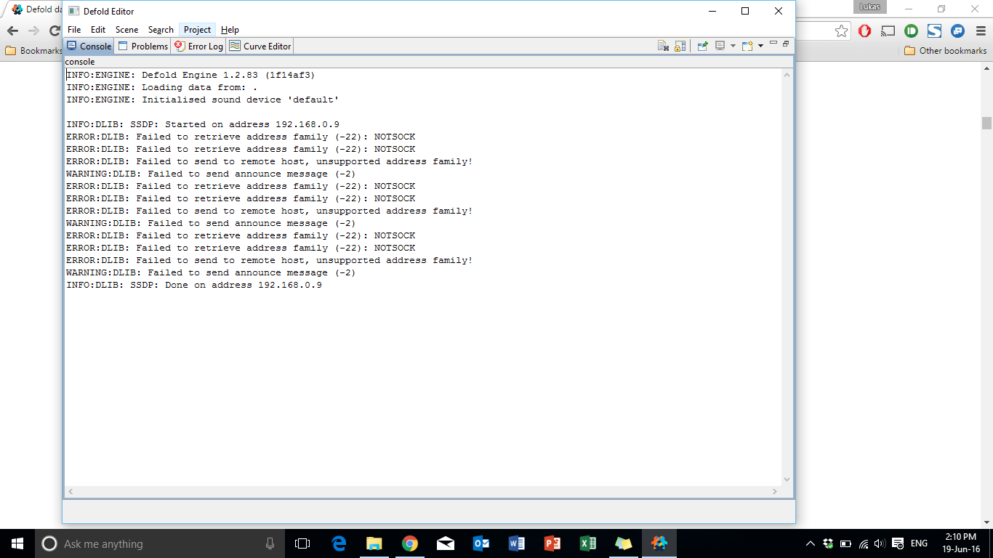Click the ENG language indicator
Image resolution: width=993 pixels, height=558 pixels.
(919, 543)
